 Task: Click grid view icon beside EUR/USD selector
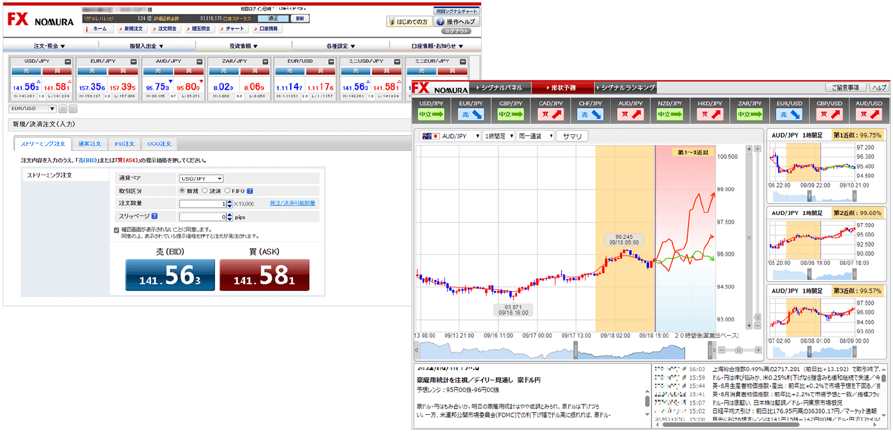pos(73,109)
